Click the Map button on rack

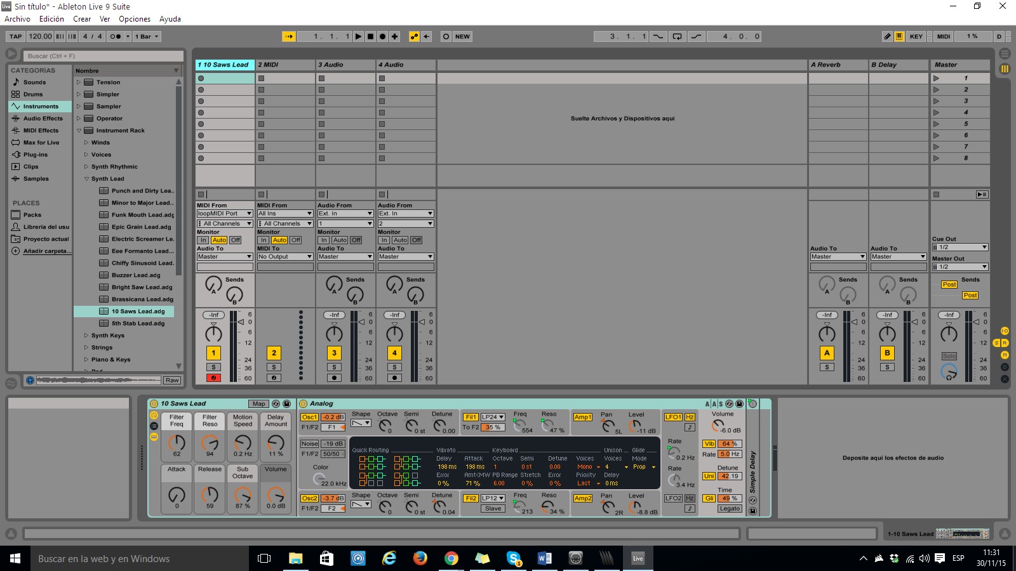coord(258,404)
